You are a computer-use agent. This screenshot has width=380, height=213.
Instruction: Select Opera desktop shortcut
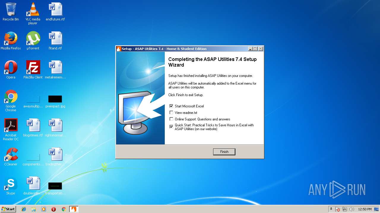tap(11, 70)
